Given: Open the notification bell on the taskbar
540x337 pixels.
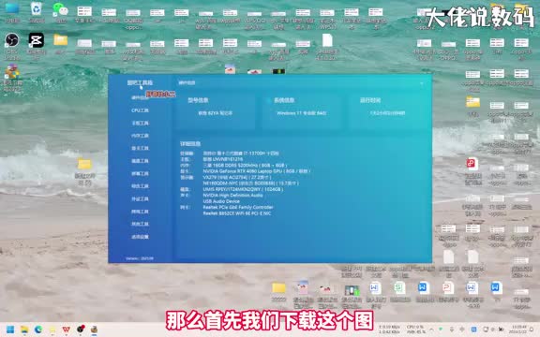Looking at the screenshot, I should [532, 330].
